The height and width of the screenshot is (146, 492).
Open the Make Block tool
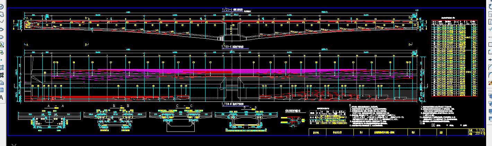(1, 52)
